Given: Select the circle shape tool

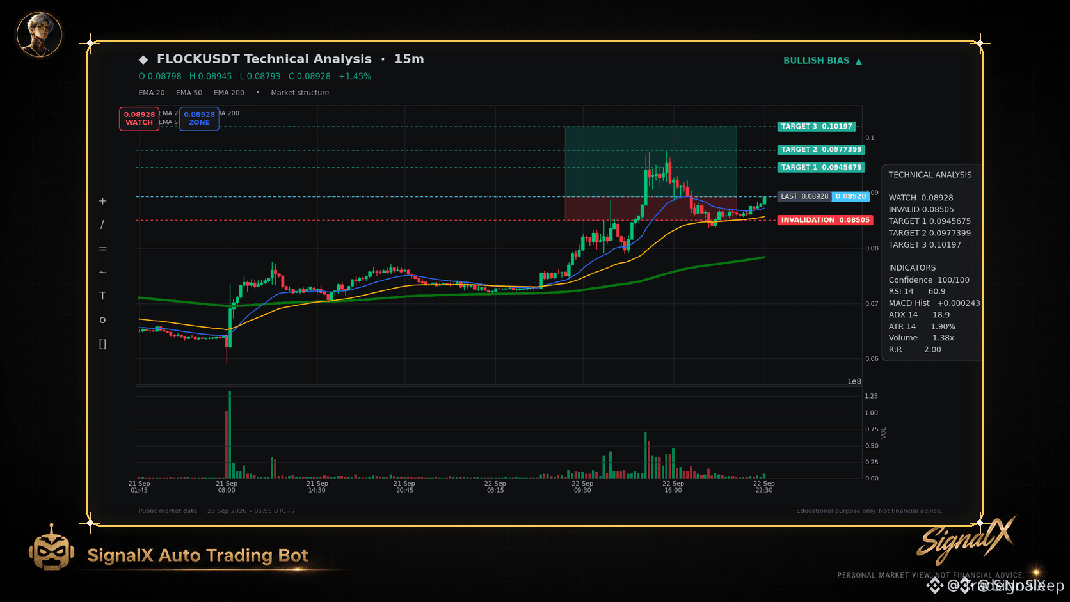Looking at the screenshot, I should point(102,320).
